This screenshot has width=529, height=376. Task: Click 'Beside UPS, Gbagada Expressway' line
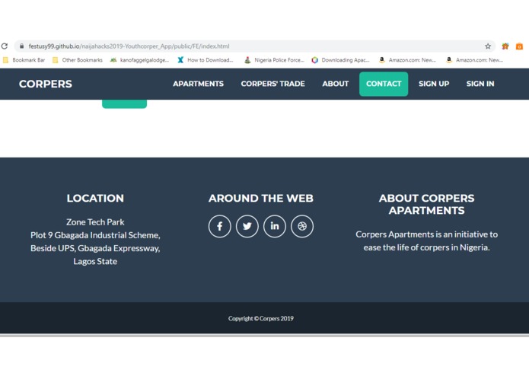coord(95,249)
